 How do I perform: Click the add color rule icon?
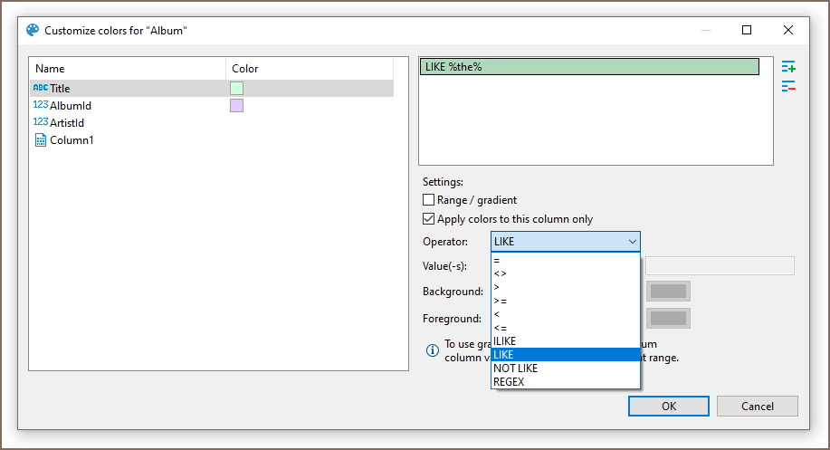tap(788, 67)
